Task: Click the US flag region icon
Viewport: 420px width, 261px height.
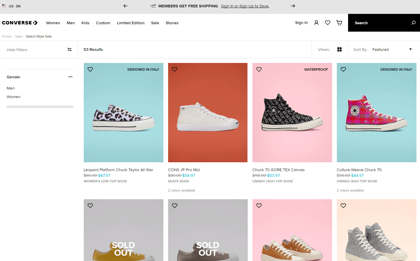Action: click(4, 6)
